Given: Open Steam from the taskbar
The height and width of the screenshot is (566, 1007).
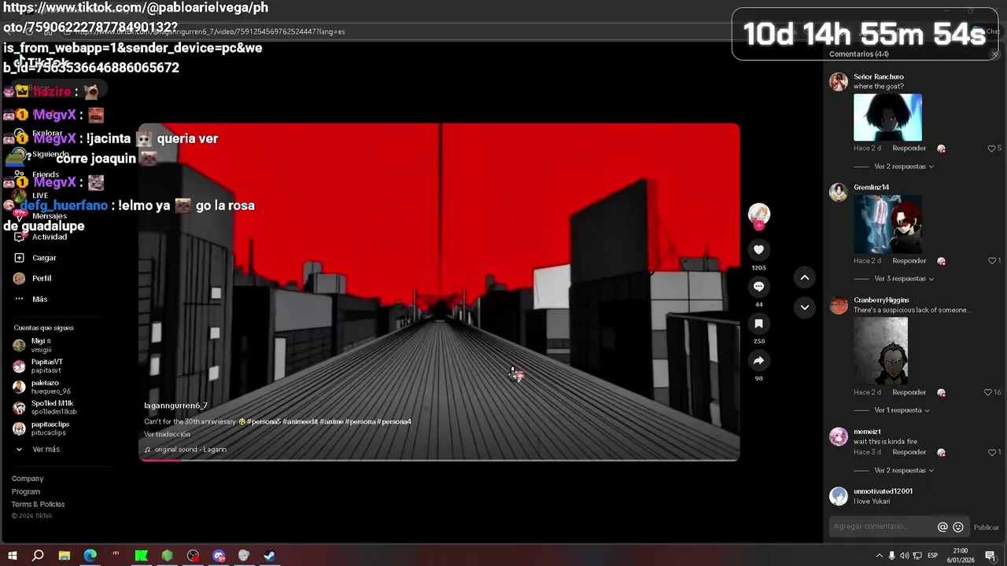Looking at the screenshot, I should point(269,556).
